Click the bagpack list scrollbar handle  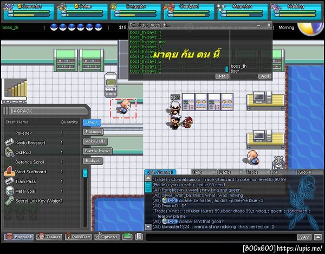click(x=85, y=173)
